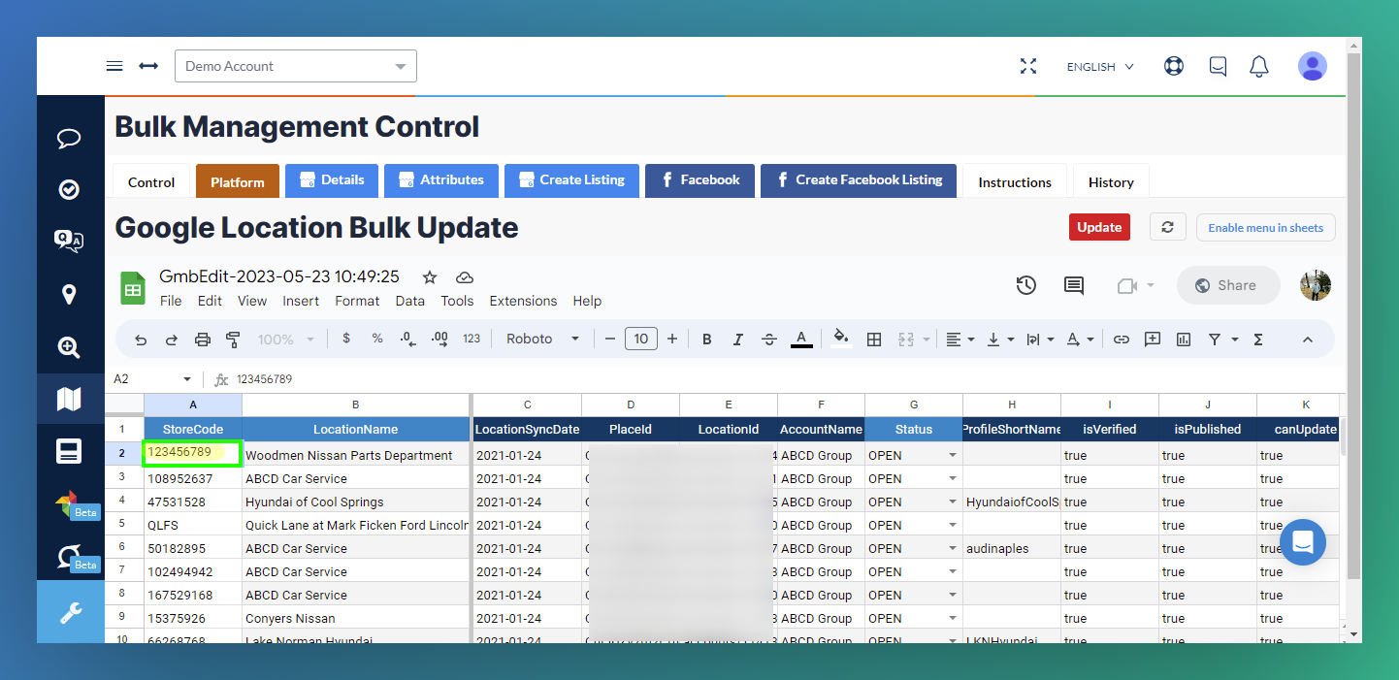
Task: Open the checkmark circle sidebar icon
Action: tap(69, 190)
